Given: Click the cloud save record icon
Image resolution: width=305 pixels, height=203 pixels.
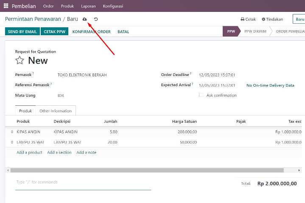Looking at the screenshot, I should click(x=84, y=19).
